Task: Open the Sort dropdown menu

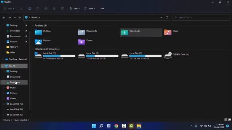Action: click(x=75, y=9)
